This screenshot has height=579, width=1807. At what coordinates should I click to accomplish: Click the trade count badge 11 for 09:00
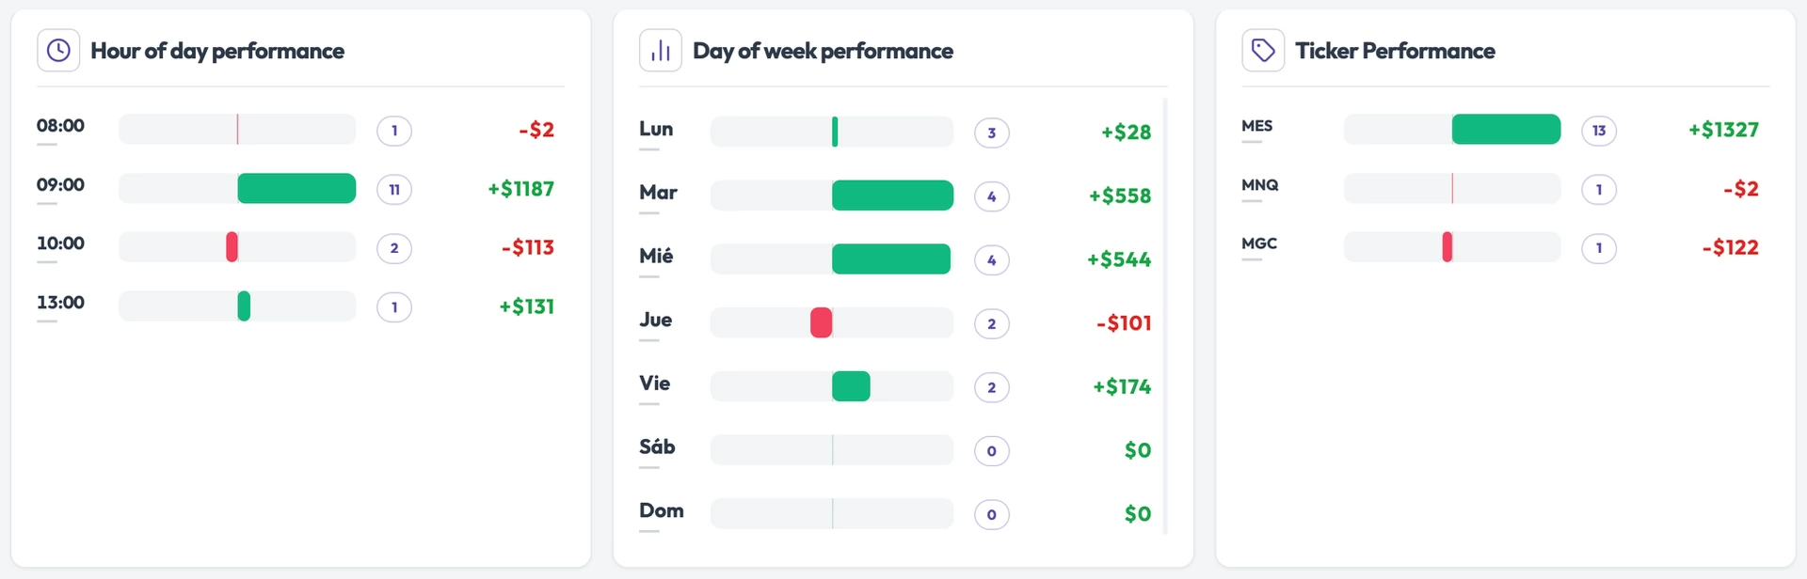tap(394, 190)
